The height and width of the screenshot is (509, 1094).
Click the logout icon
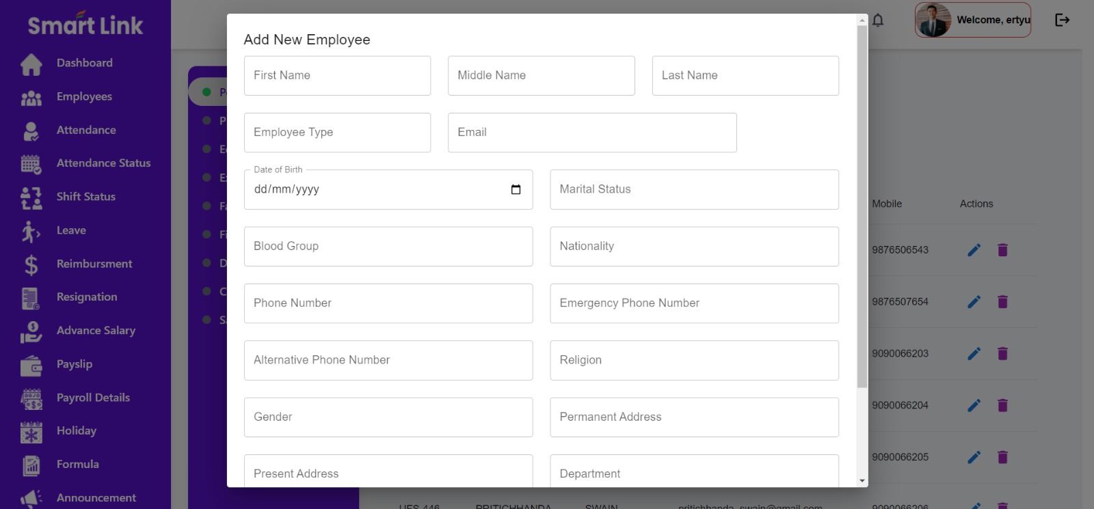coord(1062,20)
